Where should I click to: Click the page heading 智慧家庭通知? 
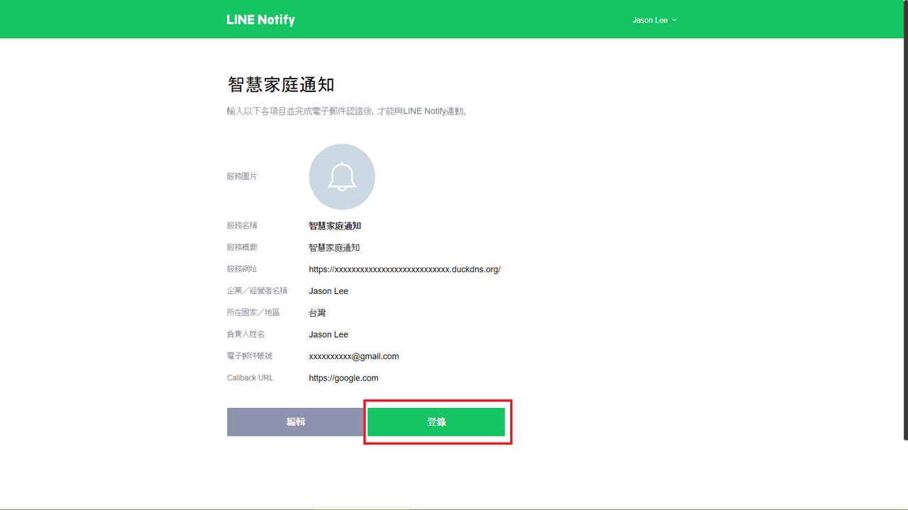[281, 85]
